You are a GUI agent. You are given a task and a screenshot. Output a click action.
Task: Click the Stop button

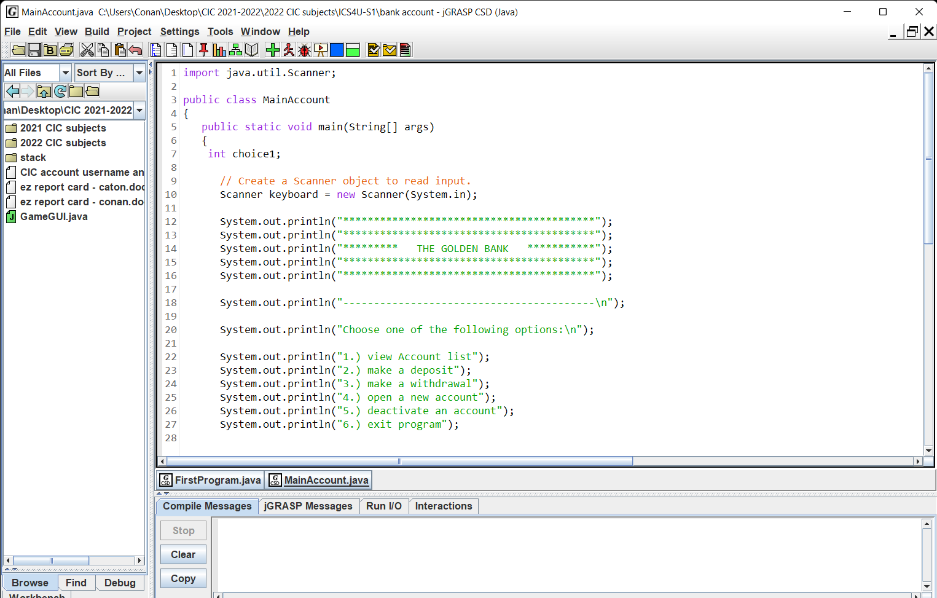pos(183,530)
